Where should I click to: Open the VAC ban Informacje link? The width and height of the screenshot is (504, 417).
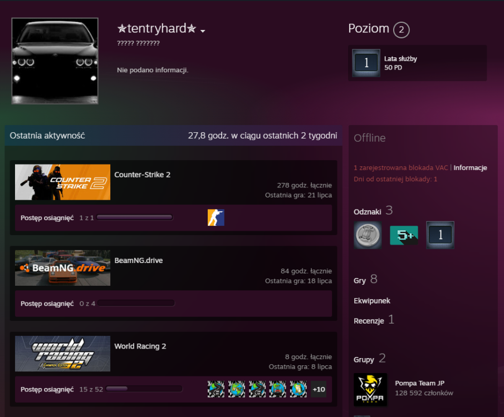(470, 167)
